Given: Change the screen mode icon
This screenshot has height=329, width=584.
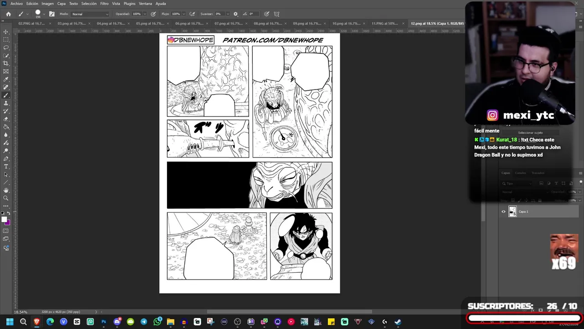Looking at the screenshot, I should 6,239.
